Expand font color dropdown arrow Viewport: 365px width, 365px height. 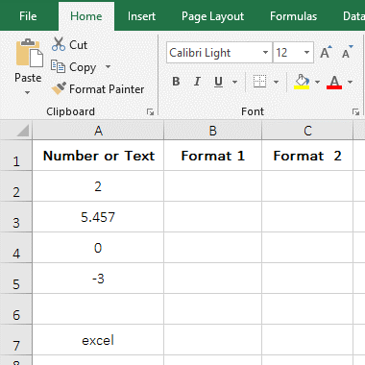350,82
